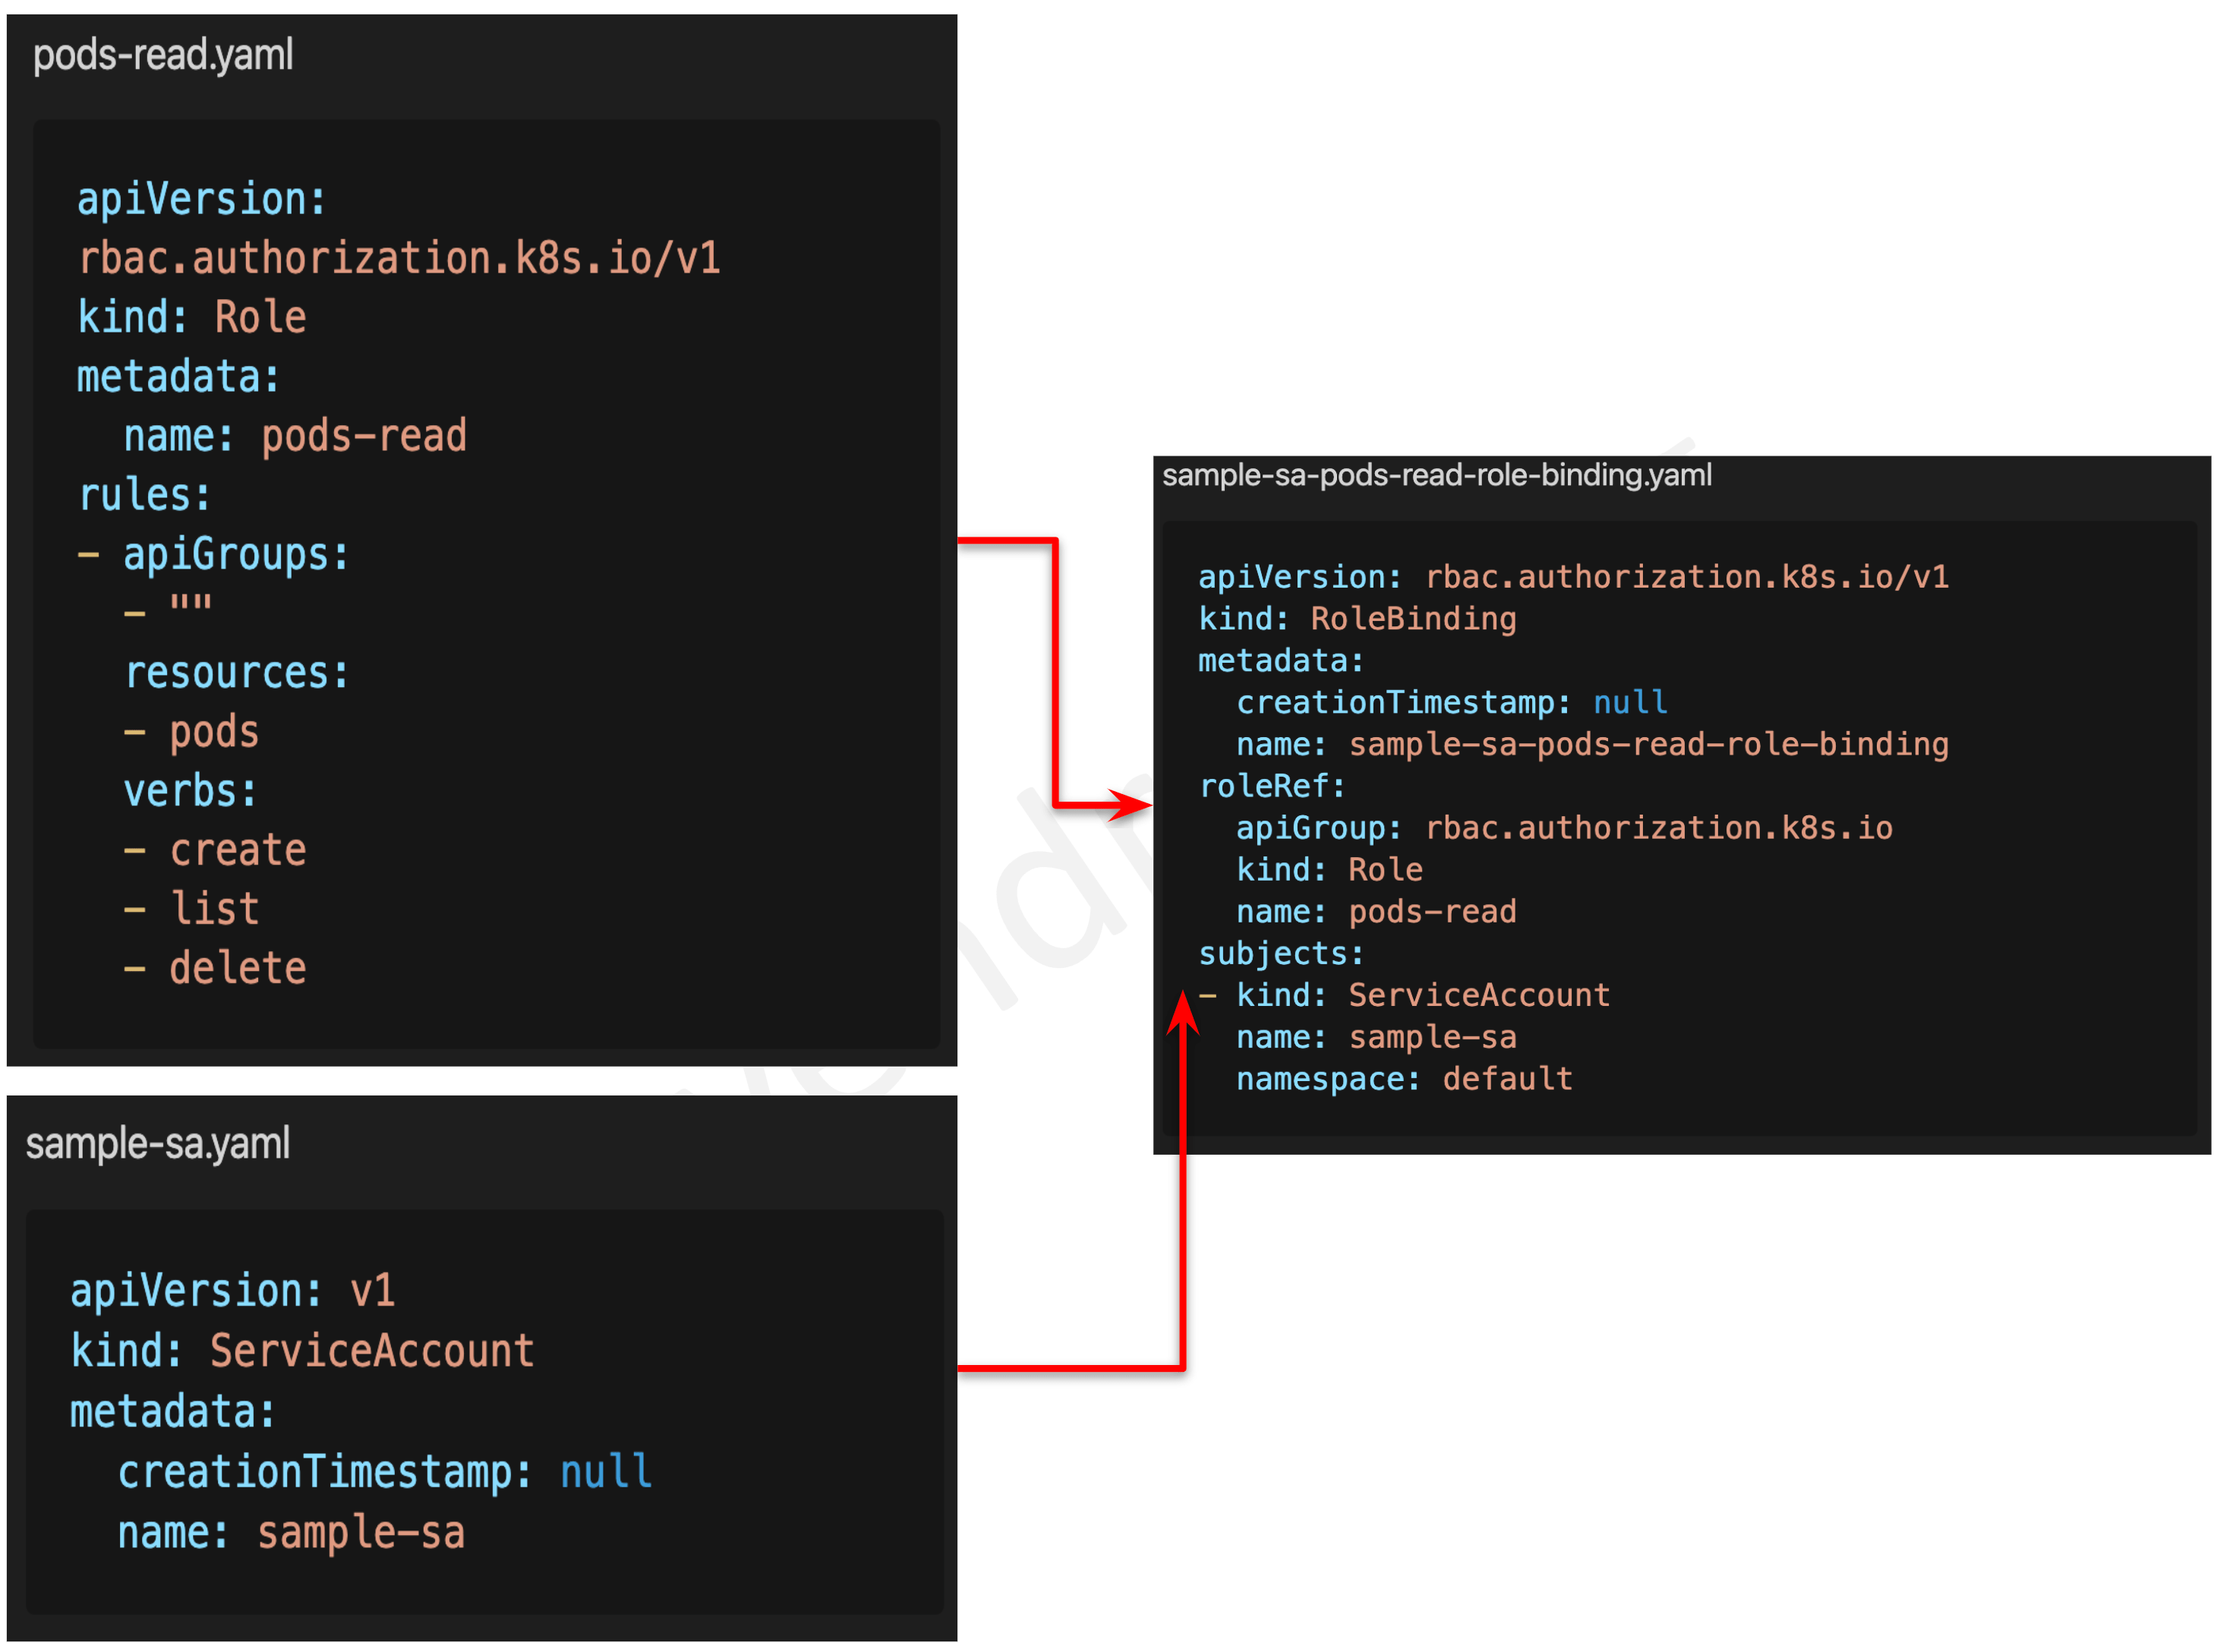Click the 'pods' resource entry
This screenshot has height=1652, width=2220.
pyautogui.click(x=214, y=732)
